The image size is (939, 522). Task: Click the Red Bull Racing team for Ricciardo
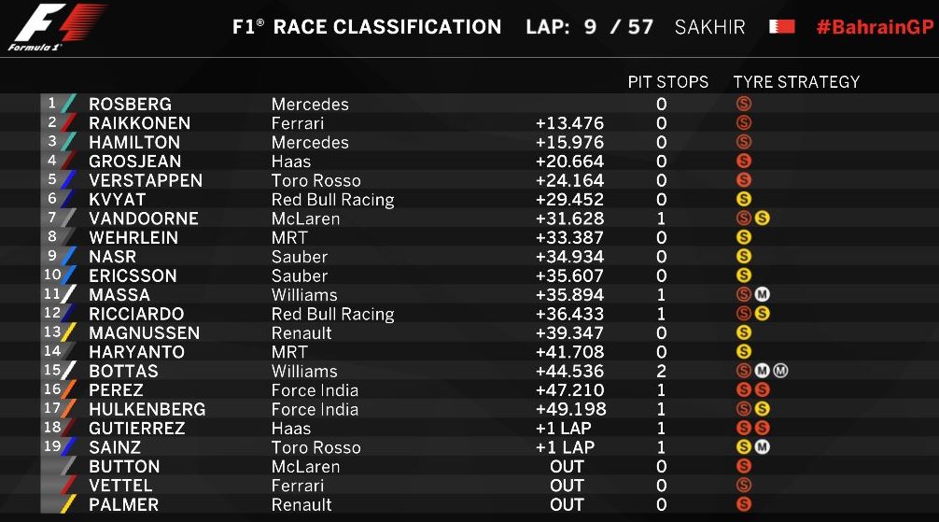click(x=333, y=314)
